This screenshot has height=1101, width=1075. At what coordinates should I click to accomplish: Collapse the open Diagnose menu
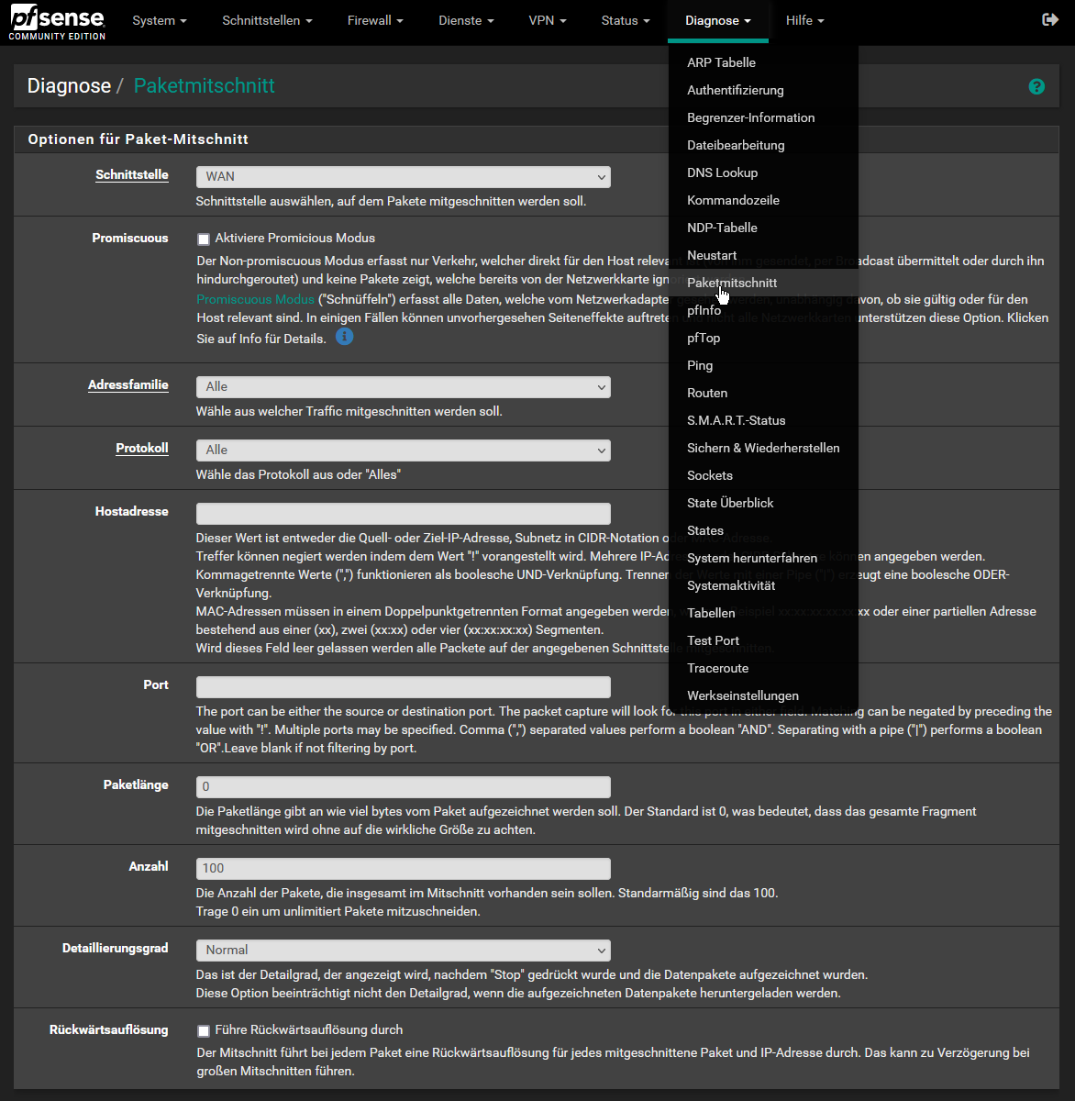click(x=718, y=20)
